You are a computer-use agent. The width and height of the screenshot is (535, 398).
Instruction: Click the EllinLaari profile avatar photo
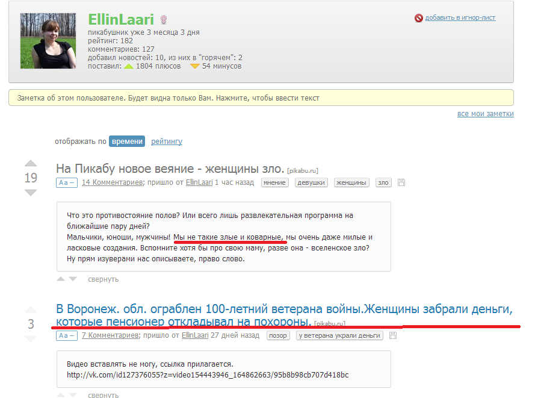tap(48, 41)
